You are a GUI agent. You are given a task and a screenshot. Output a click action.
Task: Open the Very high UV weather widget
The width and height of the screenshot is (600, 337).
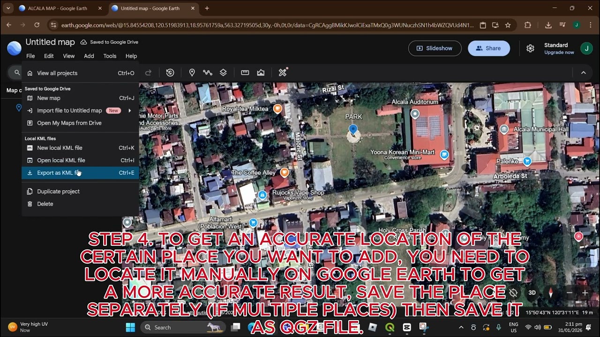[28, 327]
